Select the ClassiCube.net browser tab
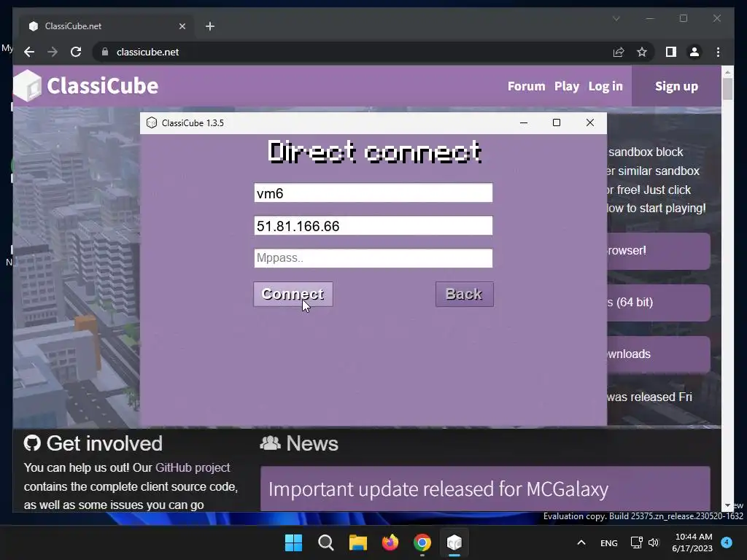The width and height of the screenshot is (747, 560). [107, 26]
